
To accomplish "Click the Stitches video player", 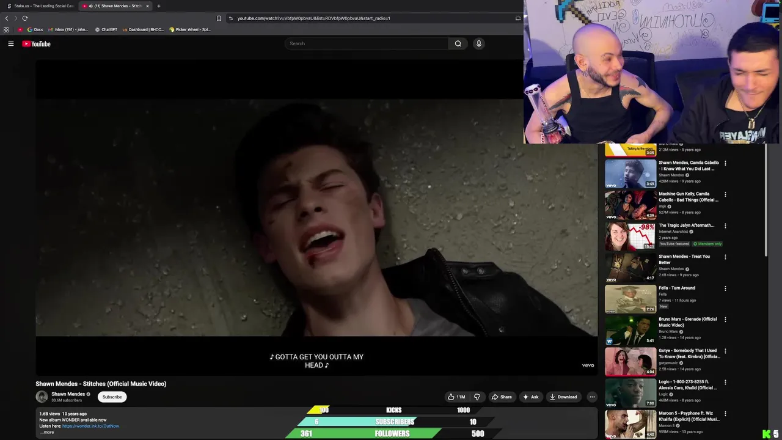I will [x=316, y=218].
